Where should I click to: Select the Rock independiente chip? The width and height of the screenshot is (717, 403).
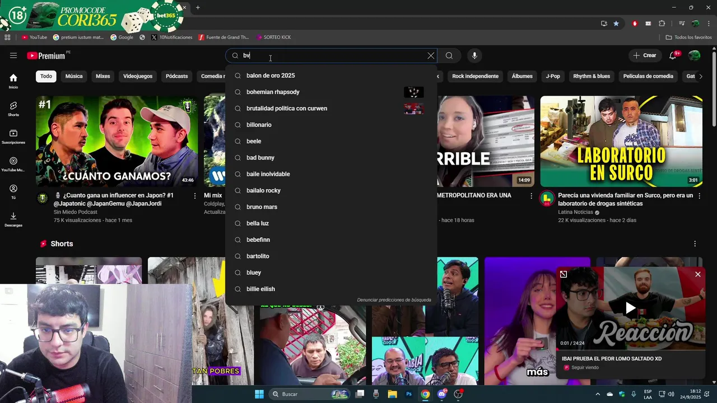point(475,76)
